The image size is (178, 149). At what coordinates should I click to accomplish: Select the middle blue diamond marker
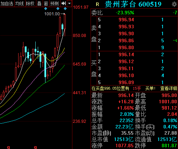58,9
